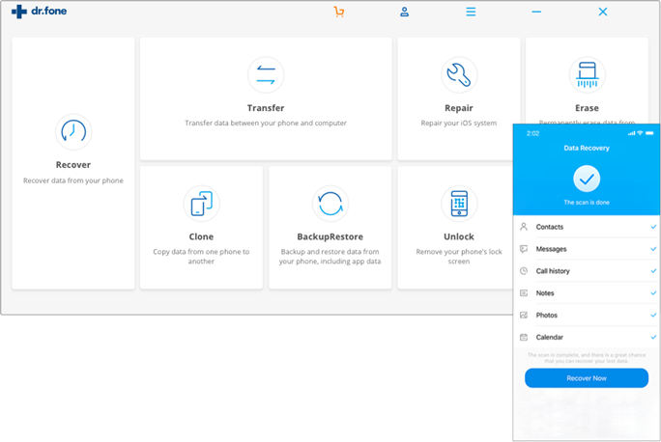Image resolution: width=661 pixels, height=442 pixels.
Task: Close the dr.fone window
Action: point(603,12)
